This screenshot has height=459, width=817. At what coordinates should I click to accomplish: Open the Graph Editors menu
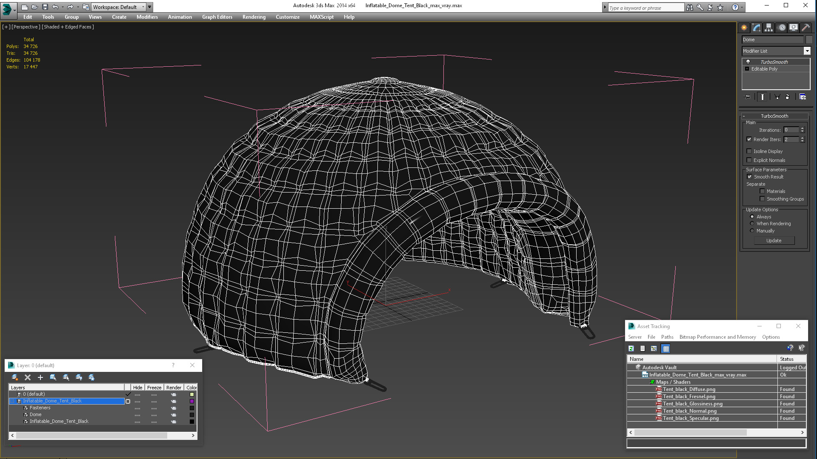(x=217, y=17)
